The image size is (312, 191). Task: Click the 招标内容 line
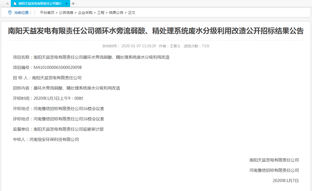(66, 88)
